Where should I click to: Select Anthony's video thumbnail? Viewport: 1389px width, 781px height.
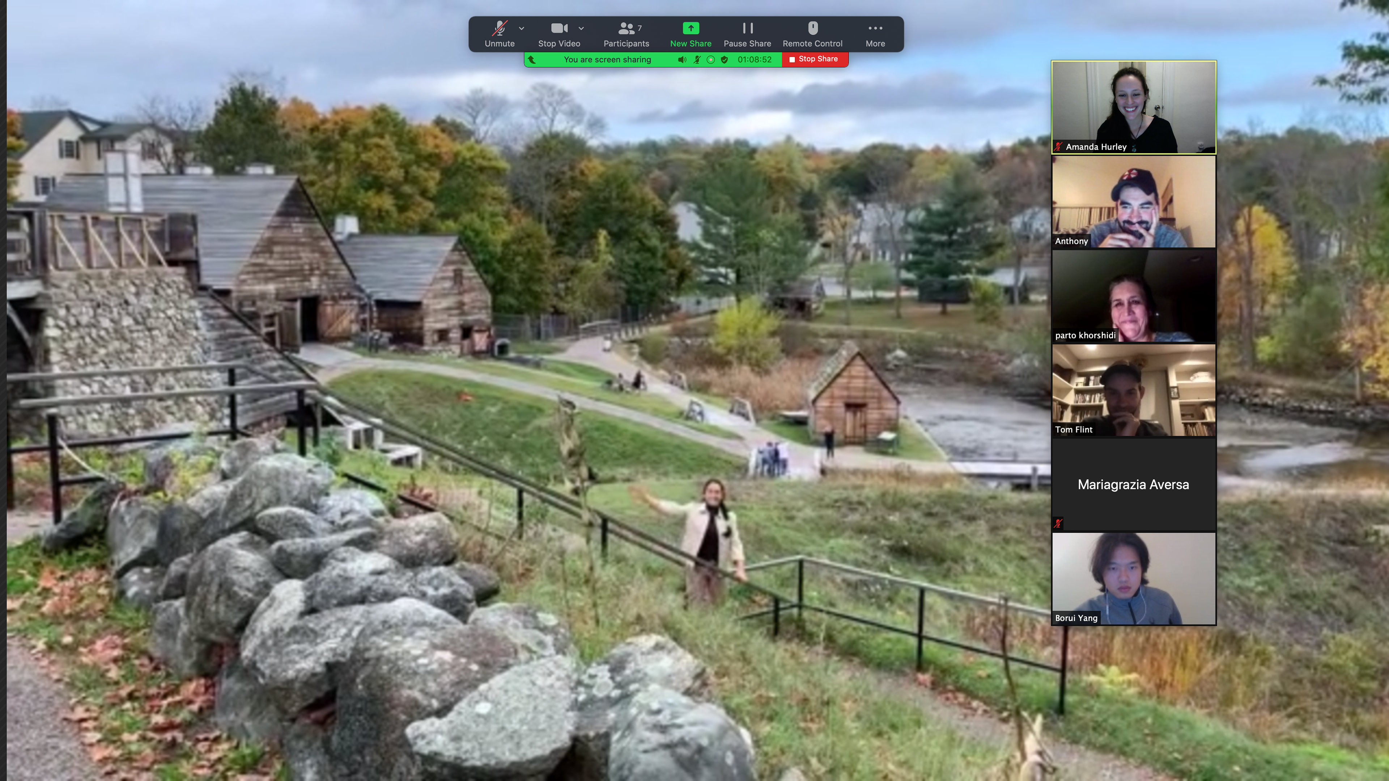click(1133, 202)
